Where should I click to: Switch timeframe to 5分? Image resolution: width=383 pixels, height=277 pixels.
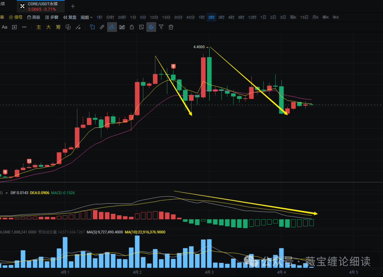[143, 17]
